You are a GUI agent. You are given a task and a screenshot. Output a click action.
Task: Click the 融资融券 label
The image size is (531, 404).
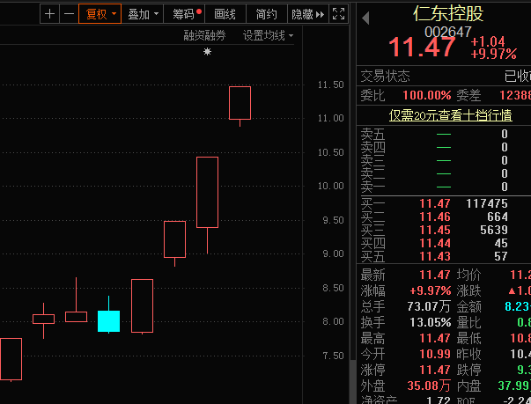pyautogui.click(x=204, y=35)
